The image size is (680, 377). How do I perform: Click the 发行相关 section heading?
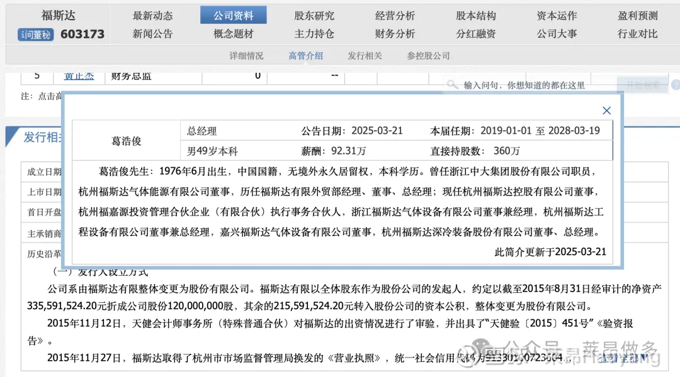[43, 137]
